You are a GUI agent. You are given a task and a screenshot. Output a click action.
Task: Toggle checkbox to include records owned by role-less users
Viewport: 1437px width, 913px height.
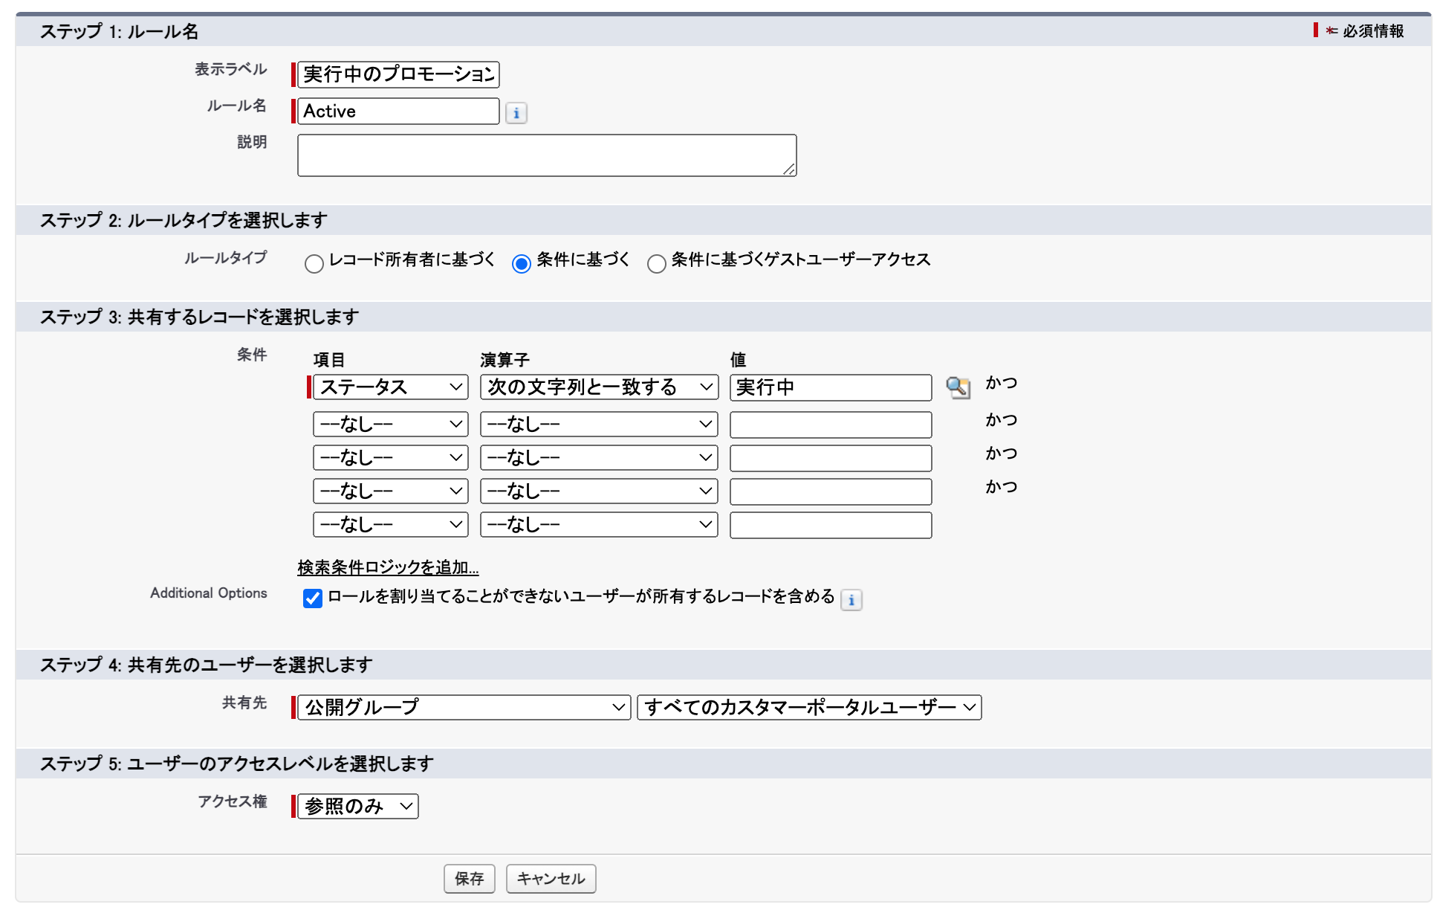coord(313,598)
